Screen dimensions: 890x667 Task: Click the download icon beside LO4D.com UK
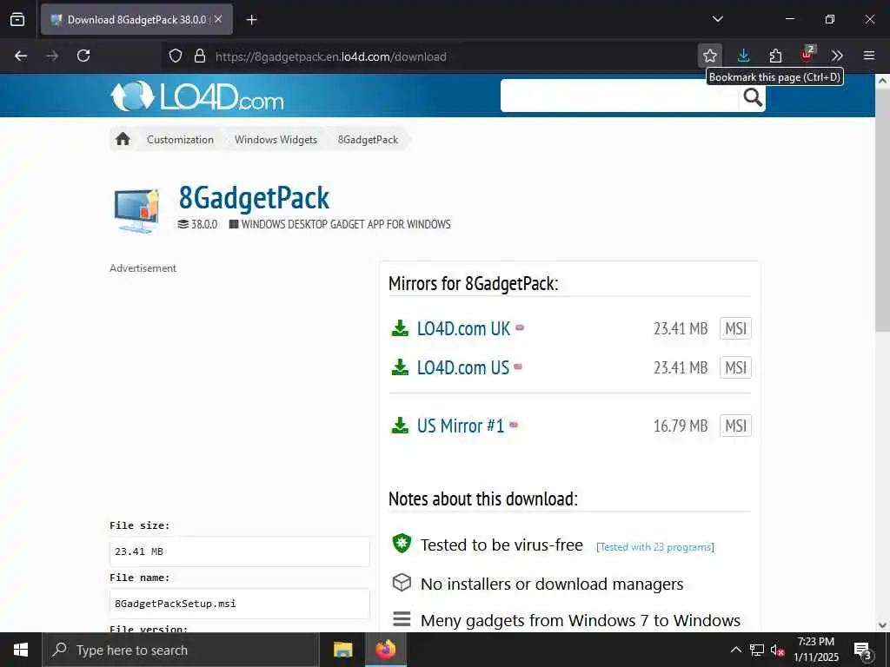400,327
